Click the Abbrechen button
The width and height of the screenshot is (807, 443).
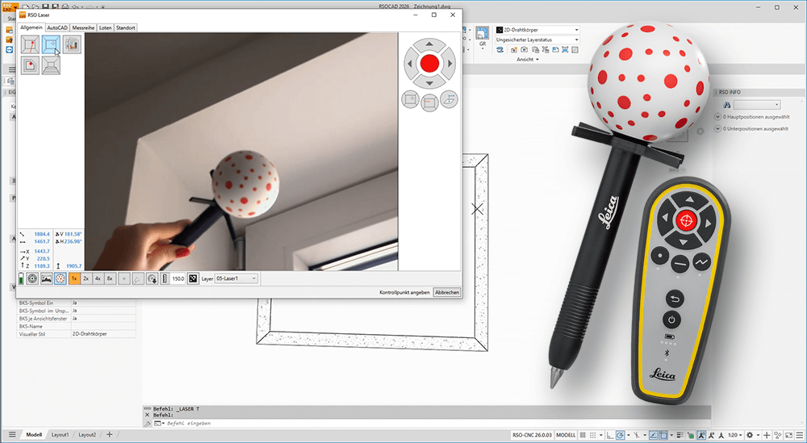click(x=447, y=292)
